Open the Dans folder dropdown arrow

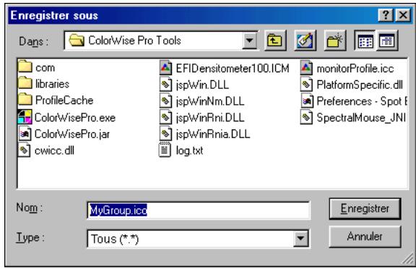tap(249, 40)
